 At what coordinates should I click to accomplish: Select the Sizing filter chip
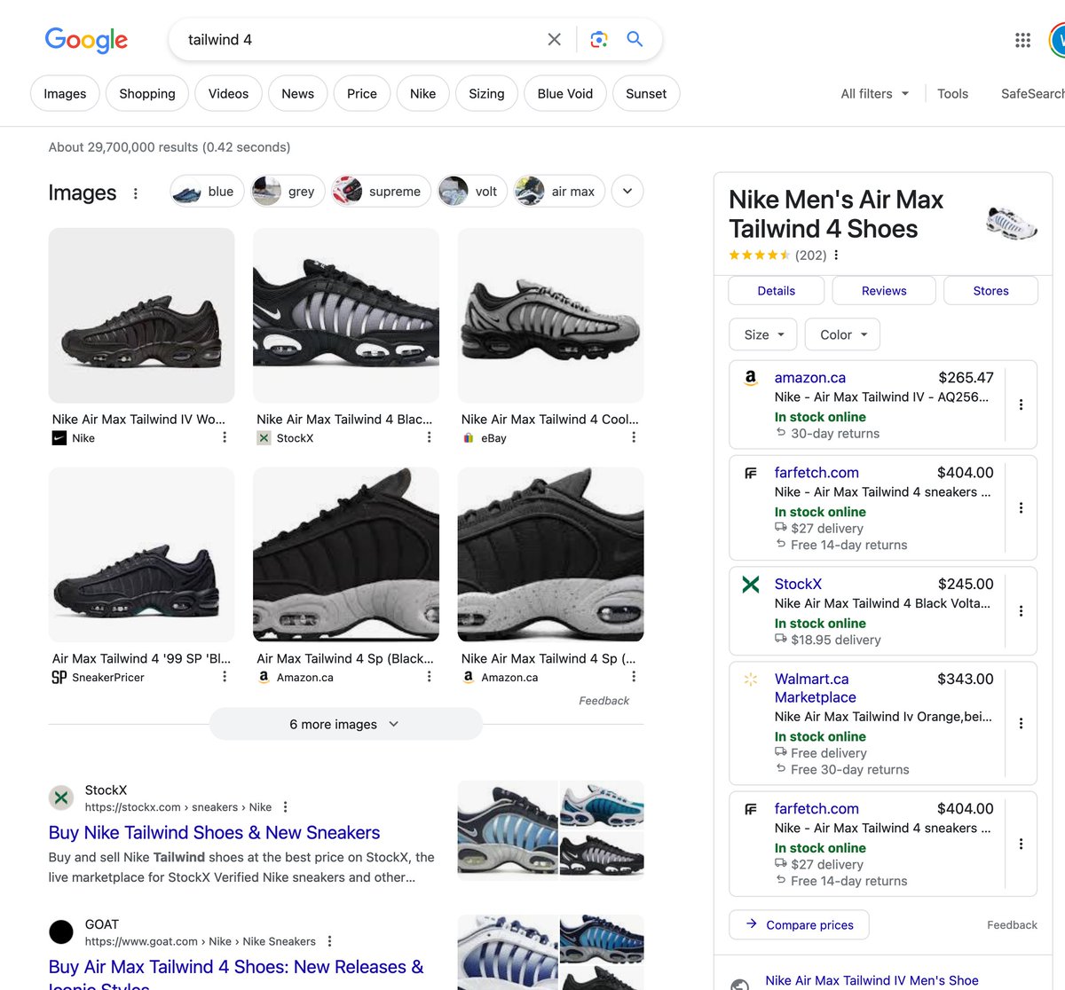[x=486, y=94]
